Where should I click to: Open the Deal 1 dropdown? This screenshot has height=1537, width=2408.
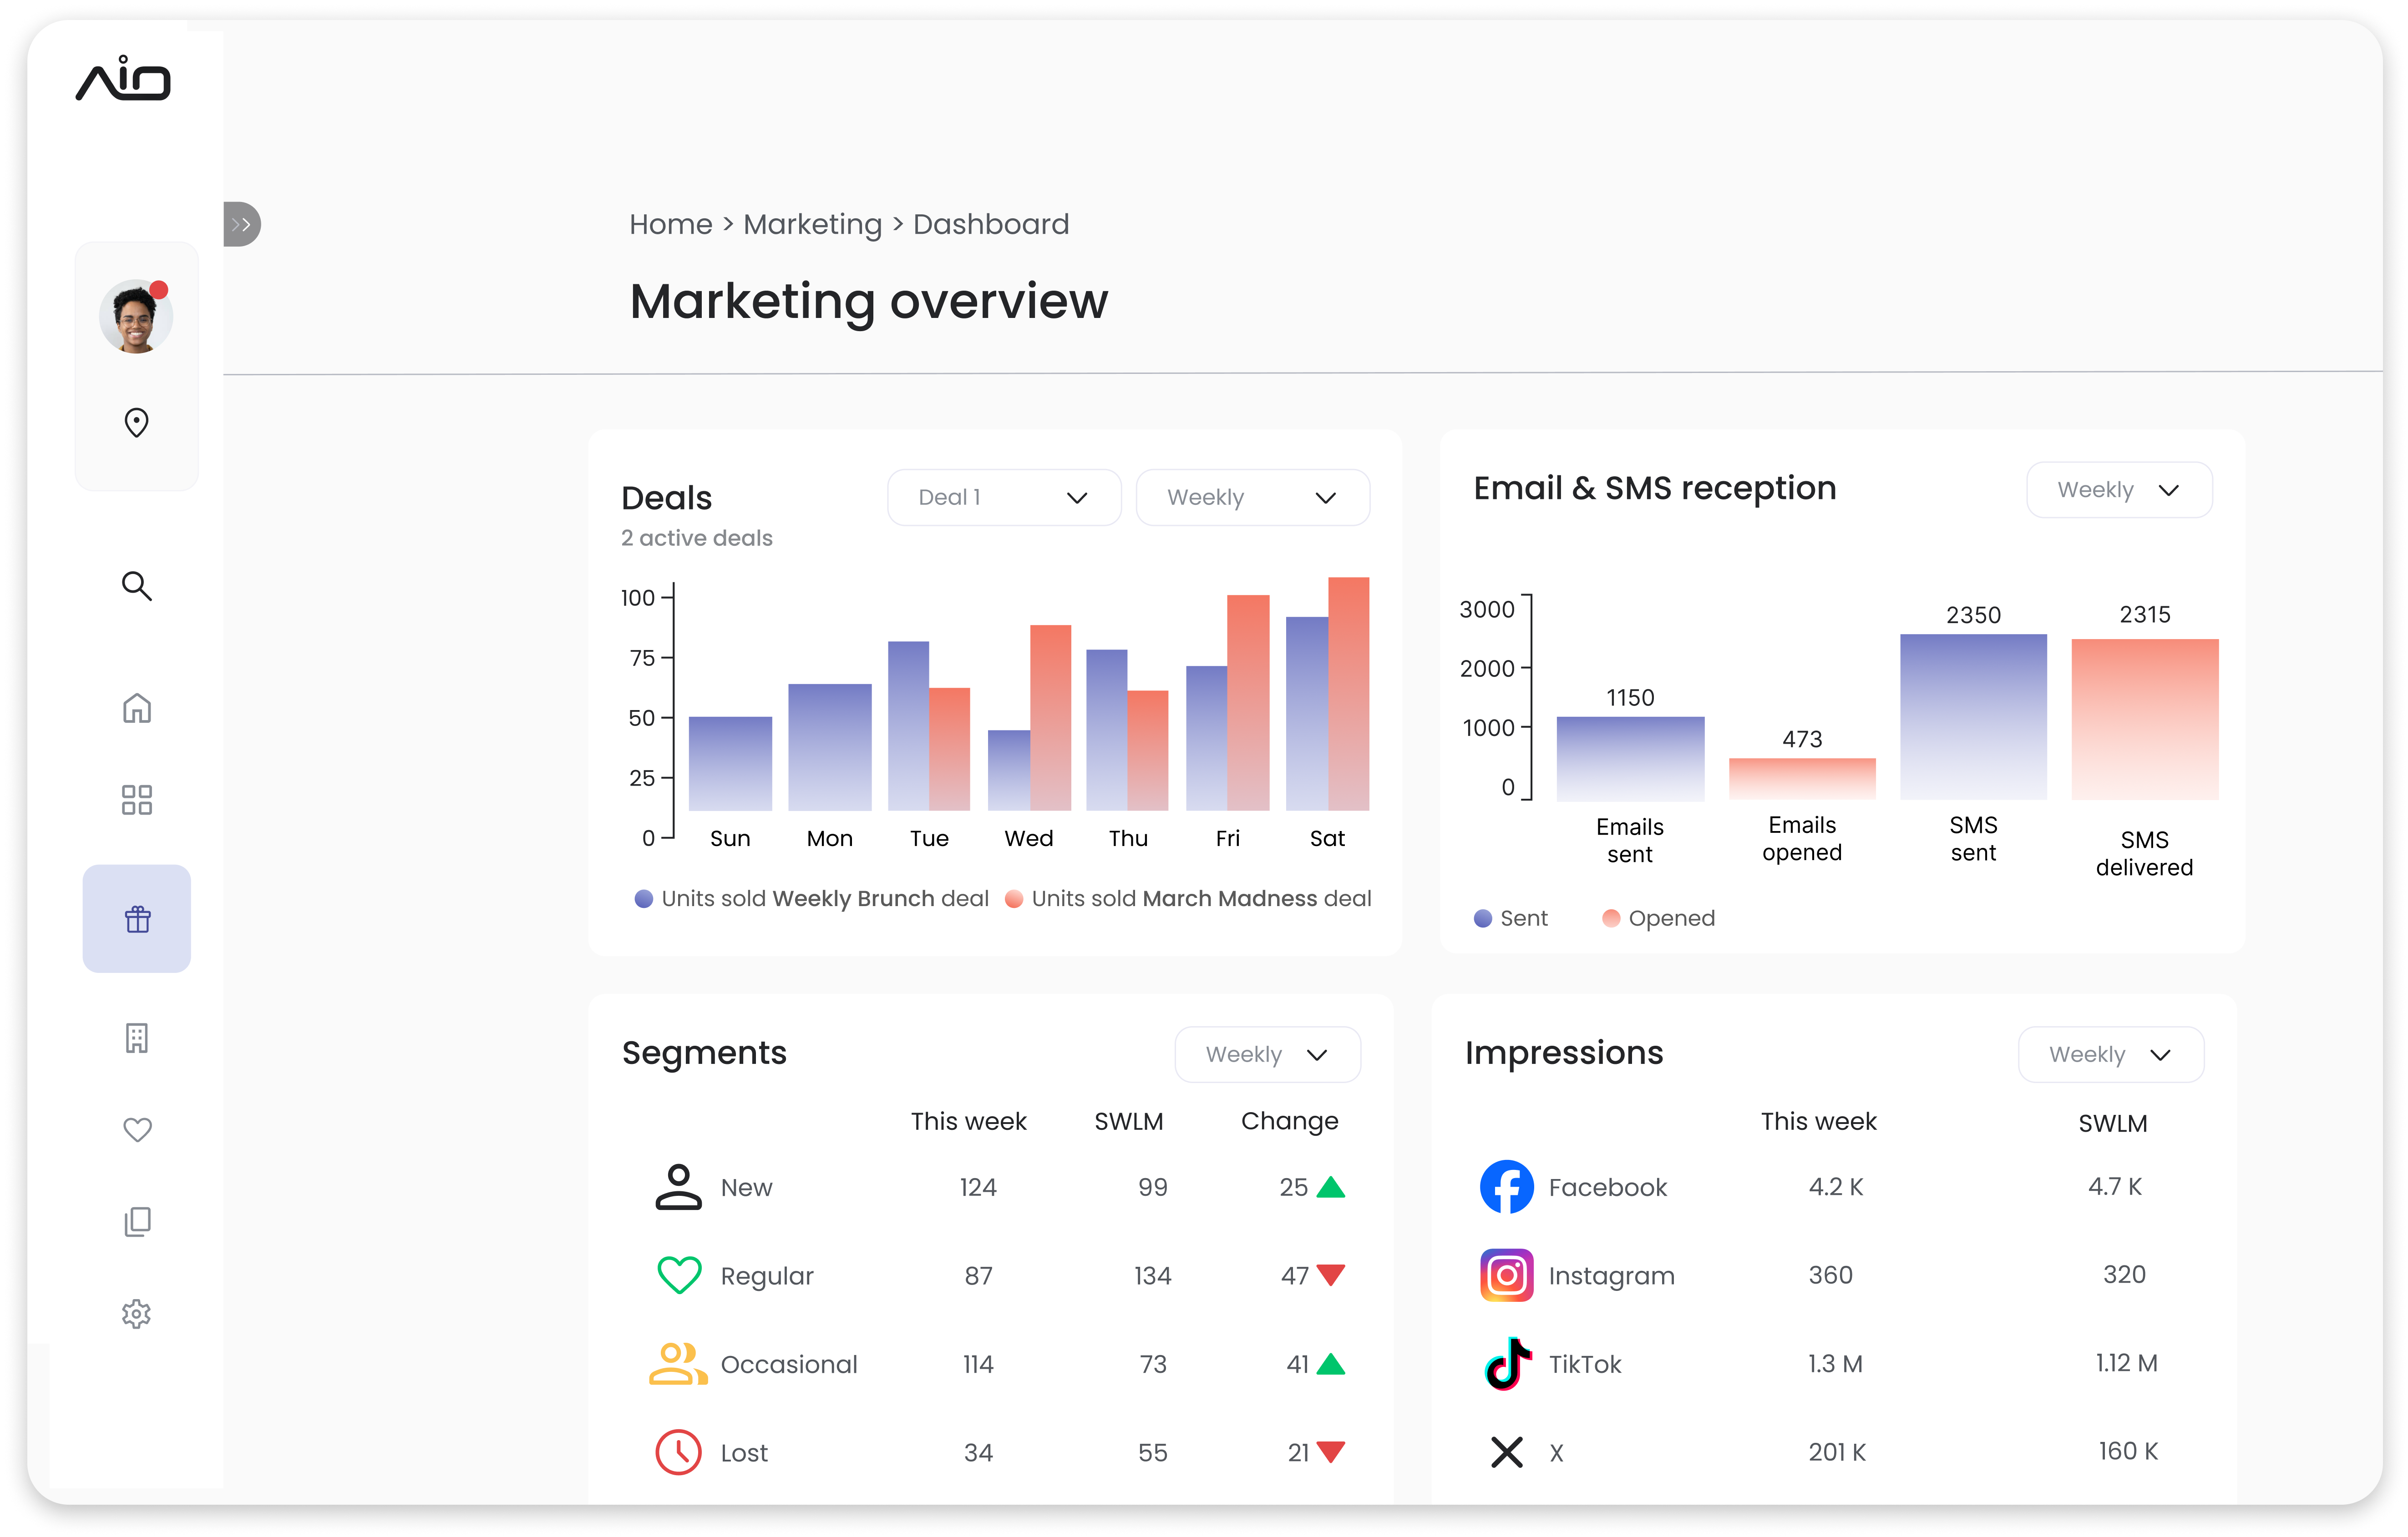tap(1003, 498)
